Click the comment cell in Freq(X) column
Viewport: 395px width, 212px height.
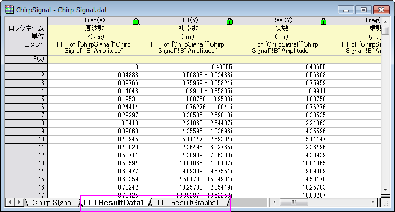coord(94,48)
